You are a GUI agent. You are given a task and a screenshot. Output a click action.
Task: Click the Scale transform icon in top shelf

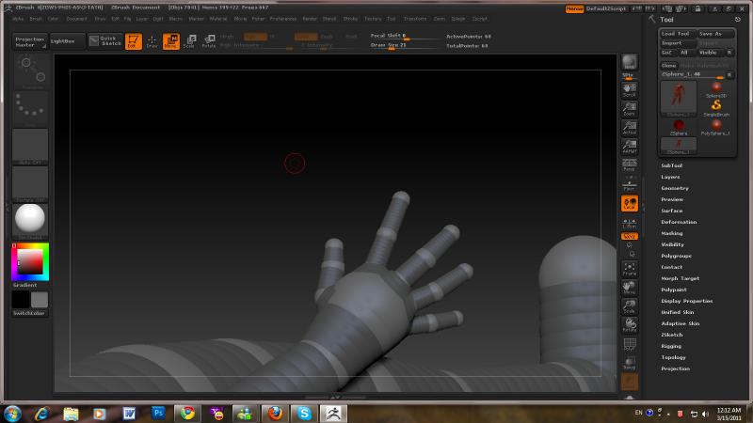[x=189, y=41]
